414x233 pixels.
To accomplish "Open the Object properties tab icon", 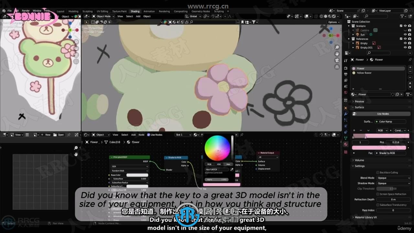I will point(346,108).
